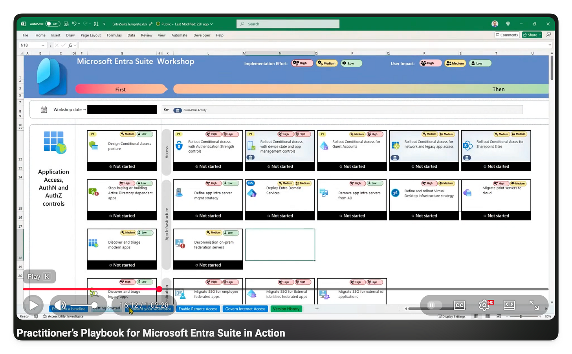Click Decommission on-prem federation servers icon
Screen dimensions: 572x354
coord(180,244)
